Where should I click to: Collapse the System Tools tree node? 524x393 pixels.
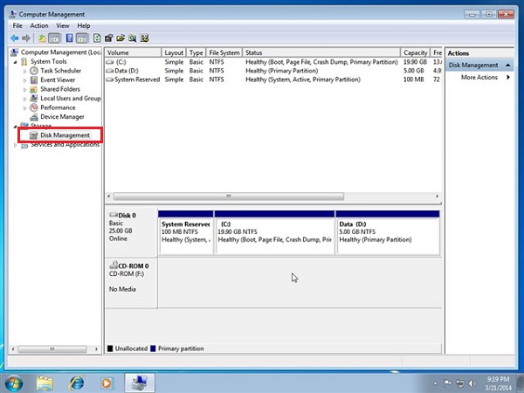coord(15,62)
